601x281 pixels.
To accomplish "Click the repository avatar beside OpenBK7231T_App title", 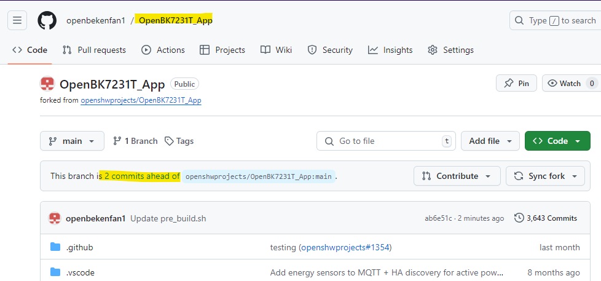I will 47,84.
